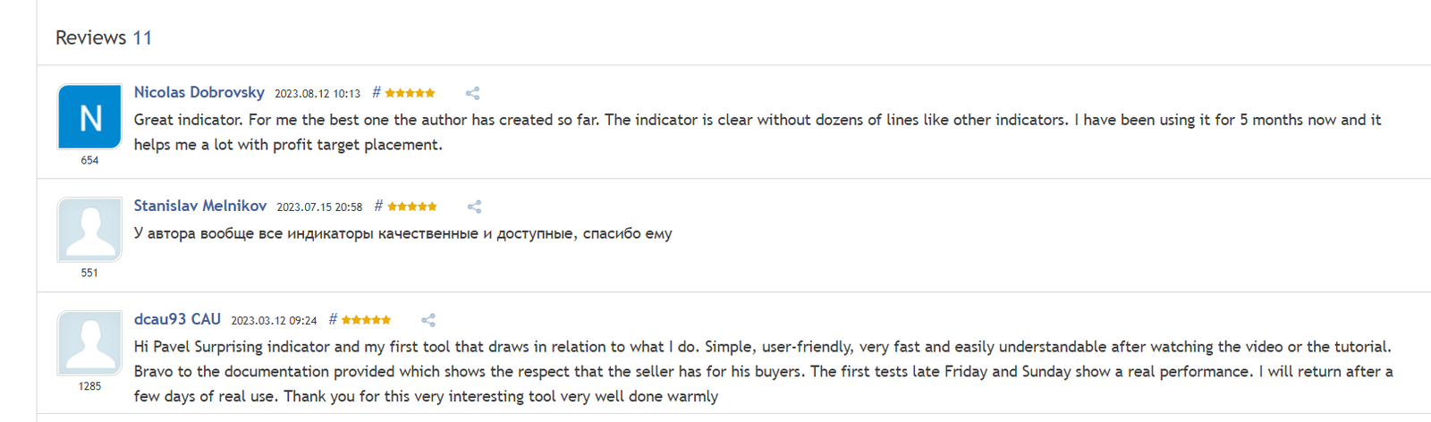Click the 2023.08.12 10:13 review timestamp
1431x422 pixels.
coord(318,94)
